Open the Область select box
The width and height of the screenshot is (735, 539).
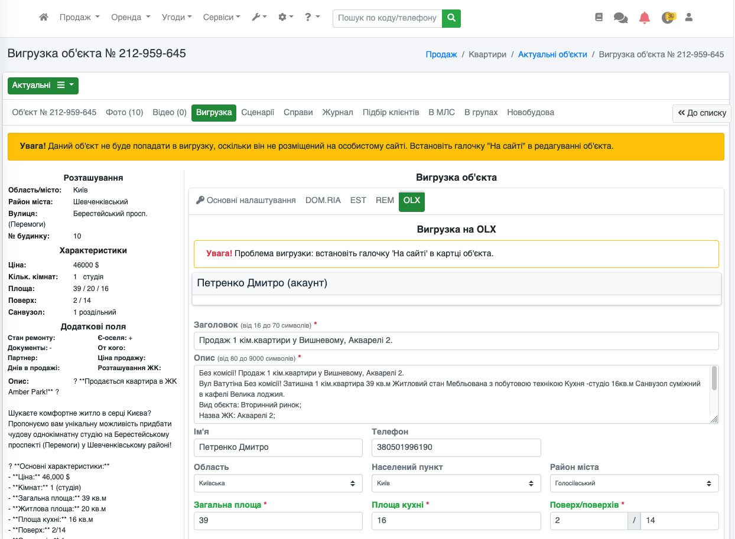pyautogui.click(x=278, y=483)
